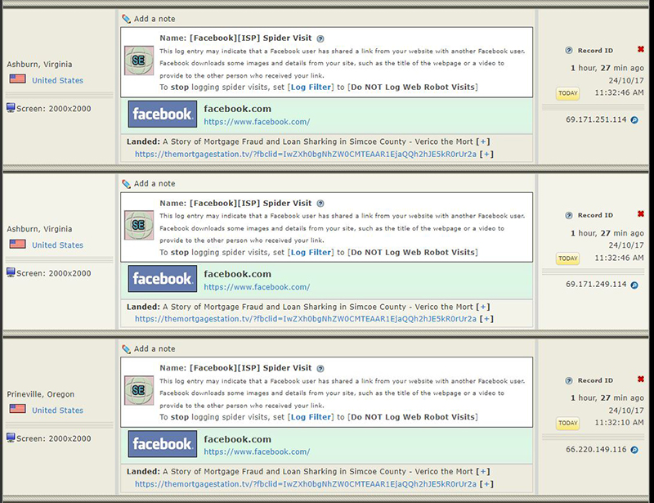This screenshot has width=654, height=503.
Task: Click Record ID help icon for 66.220.149.116
Action: 569,380
